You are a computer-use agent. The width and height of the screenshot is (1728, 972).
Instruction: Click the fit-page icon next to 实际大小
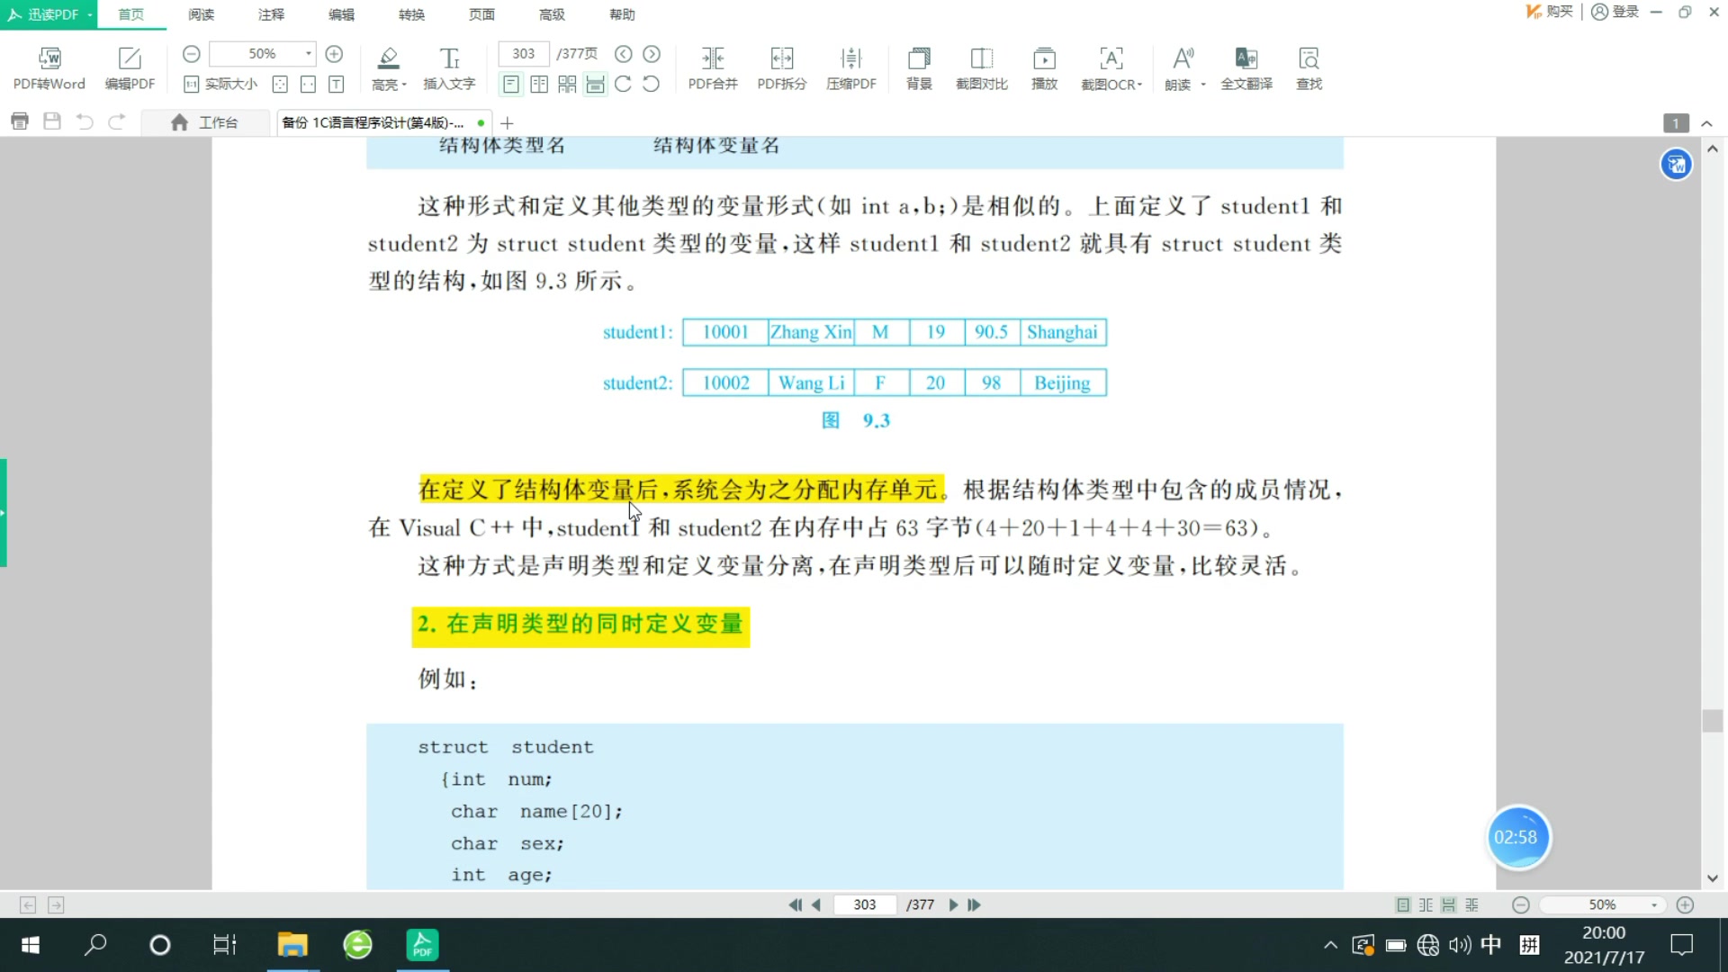click(280, 84)
